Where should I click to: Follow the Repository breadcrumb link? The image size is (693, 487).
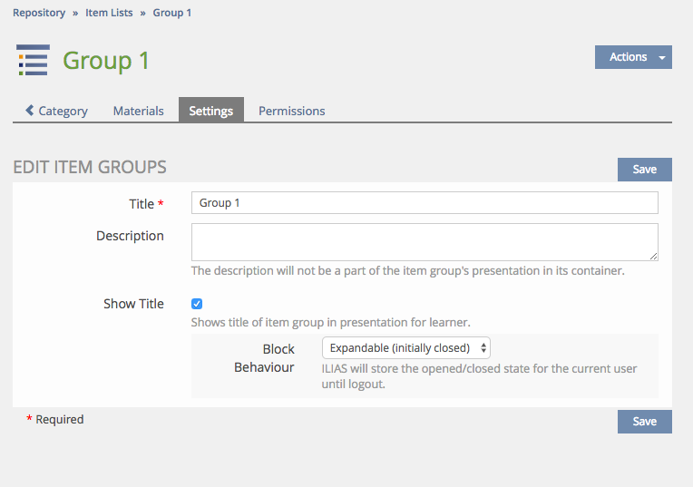pos(39,13)
